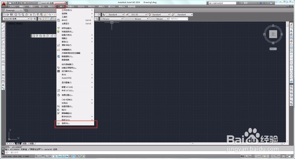295x159 pixels.
Task: Click the title bar Help question mark icon
Action: click(x=271, y=3)
